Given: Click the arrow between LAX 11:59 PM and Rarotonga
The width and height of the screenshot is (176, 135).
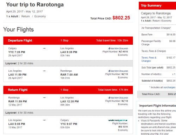Looking at the screenshot, I should click(44, 71).
